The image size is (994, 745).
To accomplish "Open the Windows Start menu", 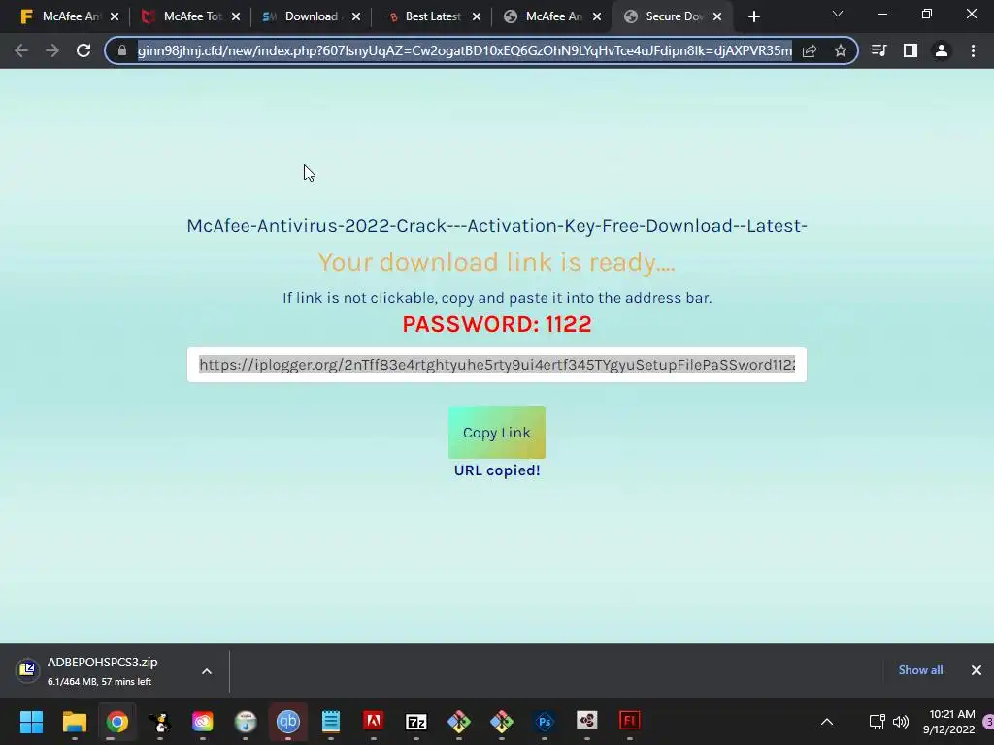I will (x=32, y=722).
